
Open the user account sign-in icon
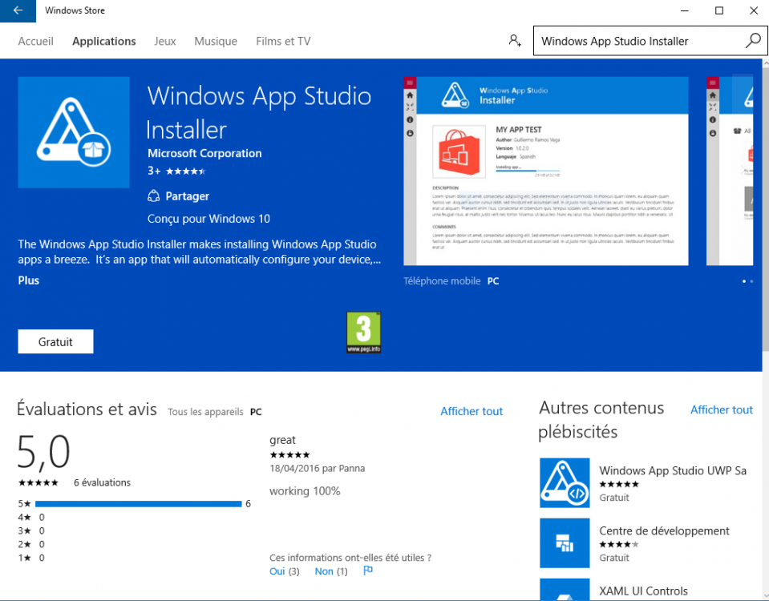click(x=514, y=41)
